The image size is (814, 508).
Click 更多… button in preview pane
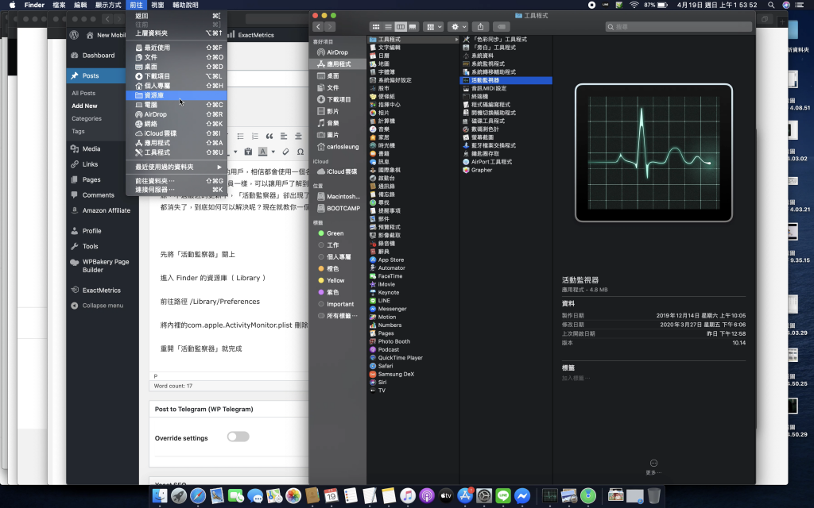point(653,467)
